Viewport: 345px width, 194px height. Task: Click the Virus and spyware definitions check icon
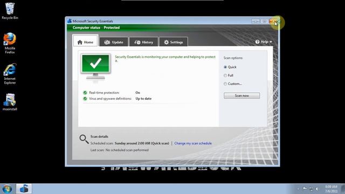(85, 99)
